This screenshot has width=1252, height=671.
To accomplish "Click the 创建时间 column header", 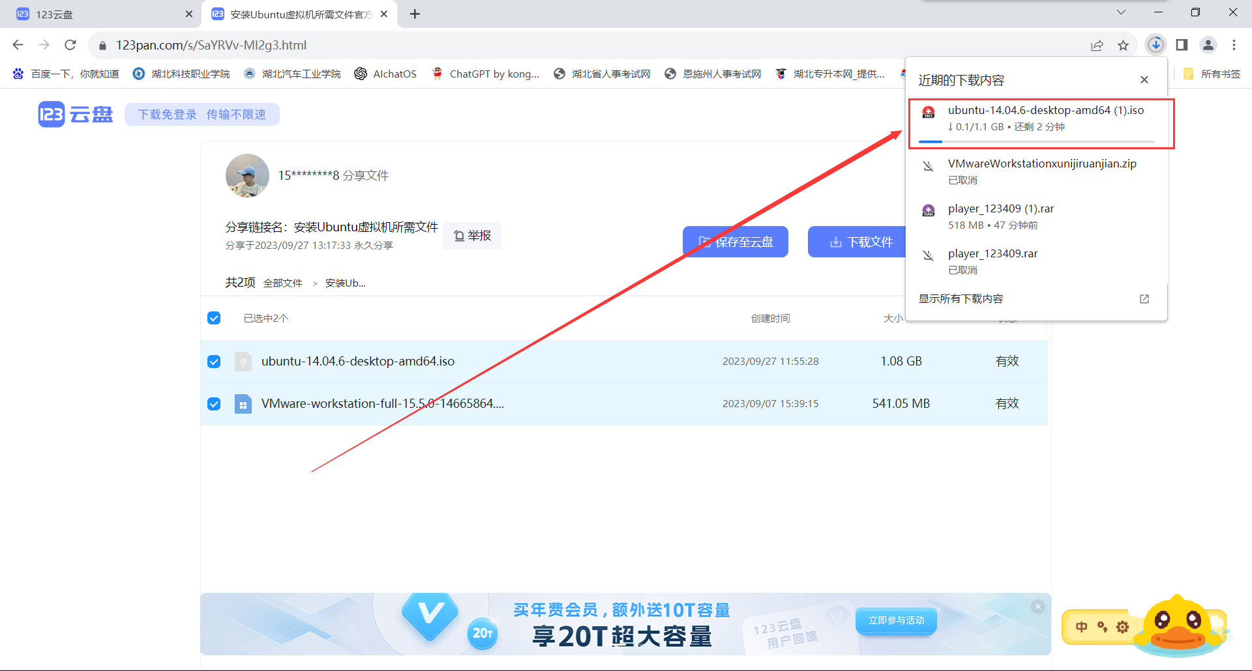I will point(770,318).
